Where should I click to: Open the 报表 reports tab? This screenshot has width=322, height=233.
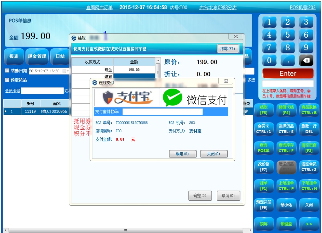pos(14,56)
